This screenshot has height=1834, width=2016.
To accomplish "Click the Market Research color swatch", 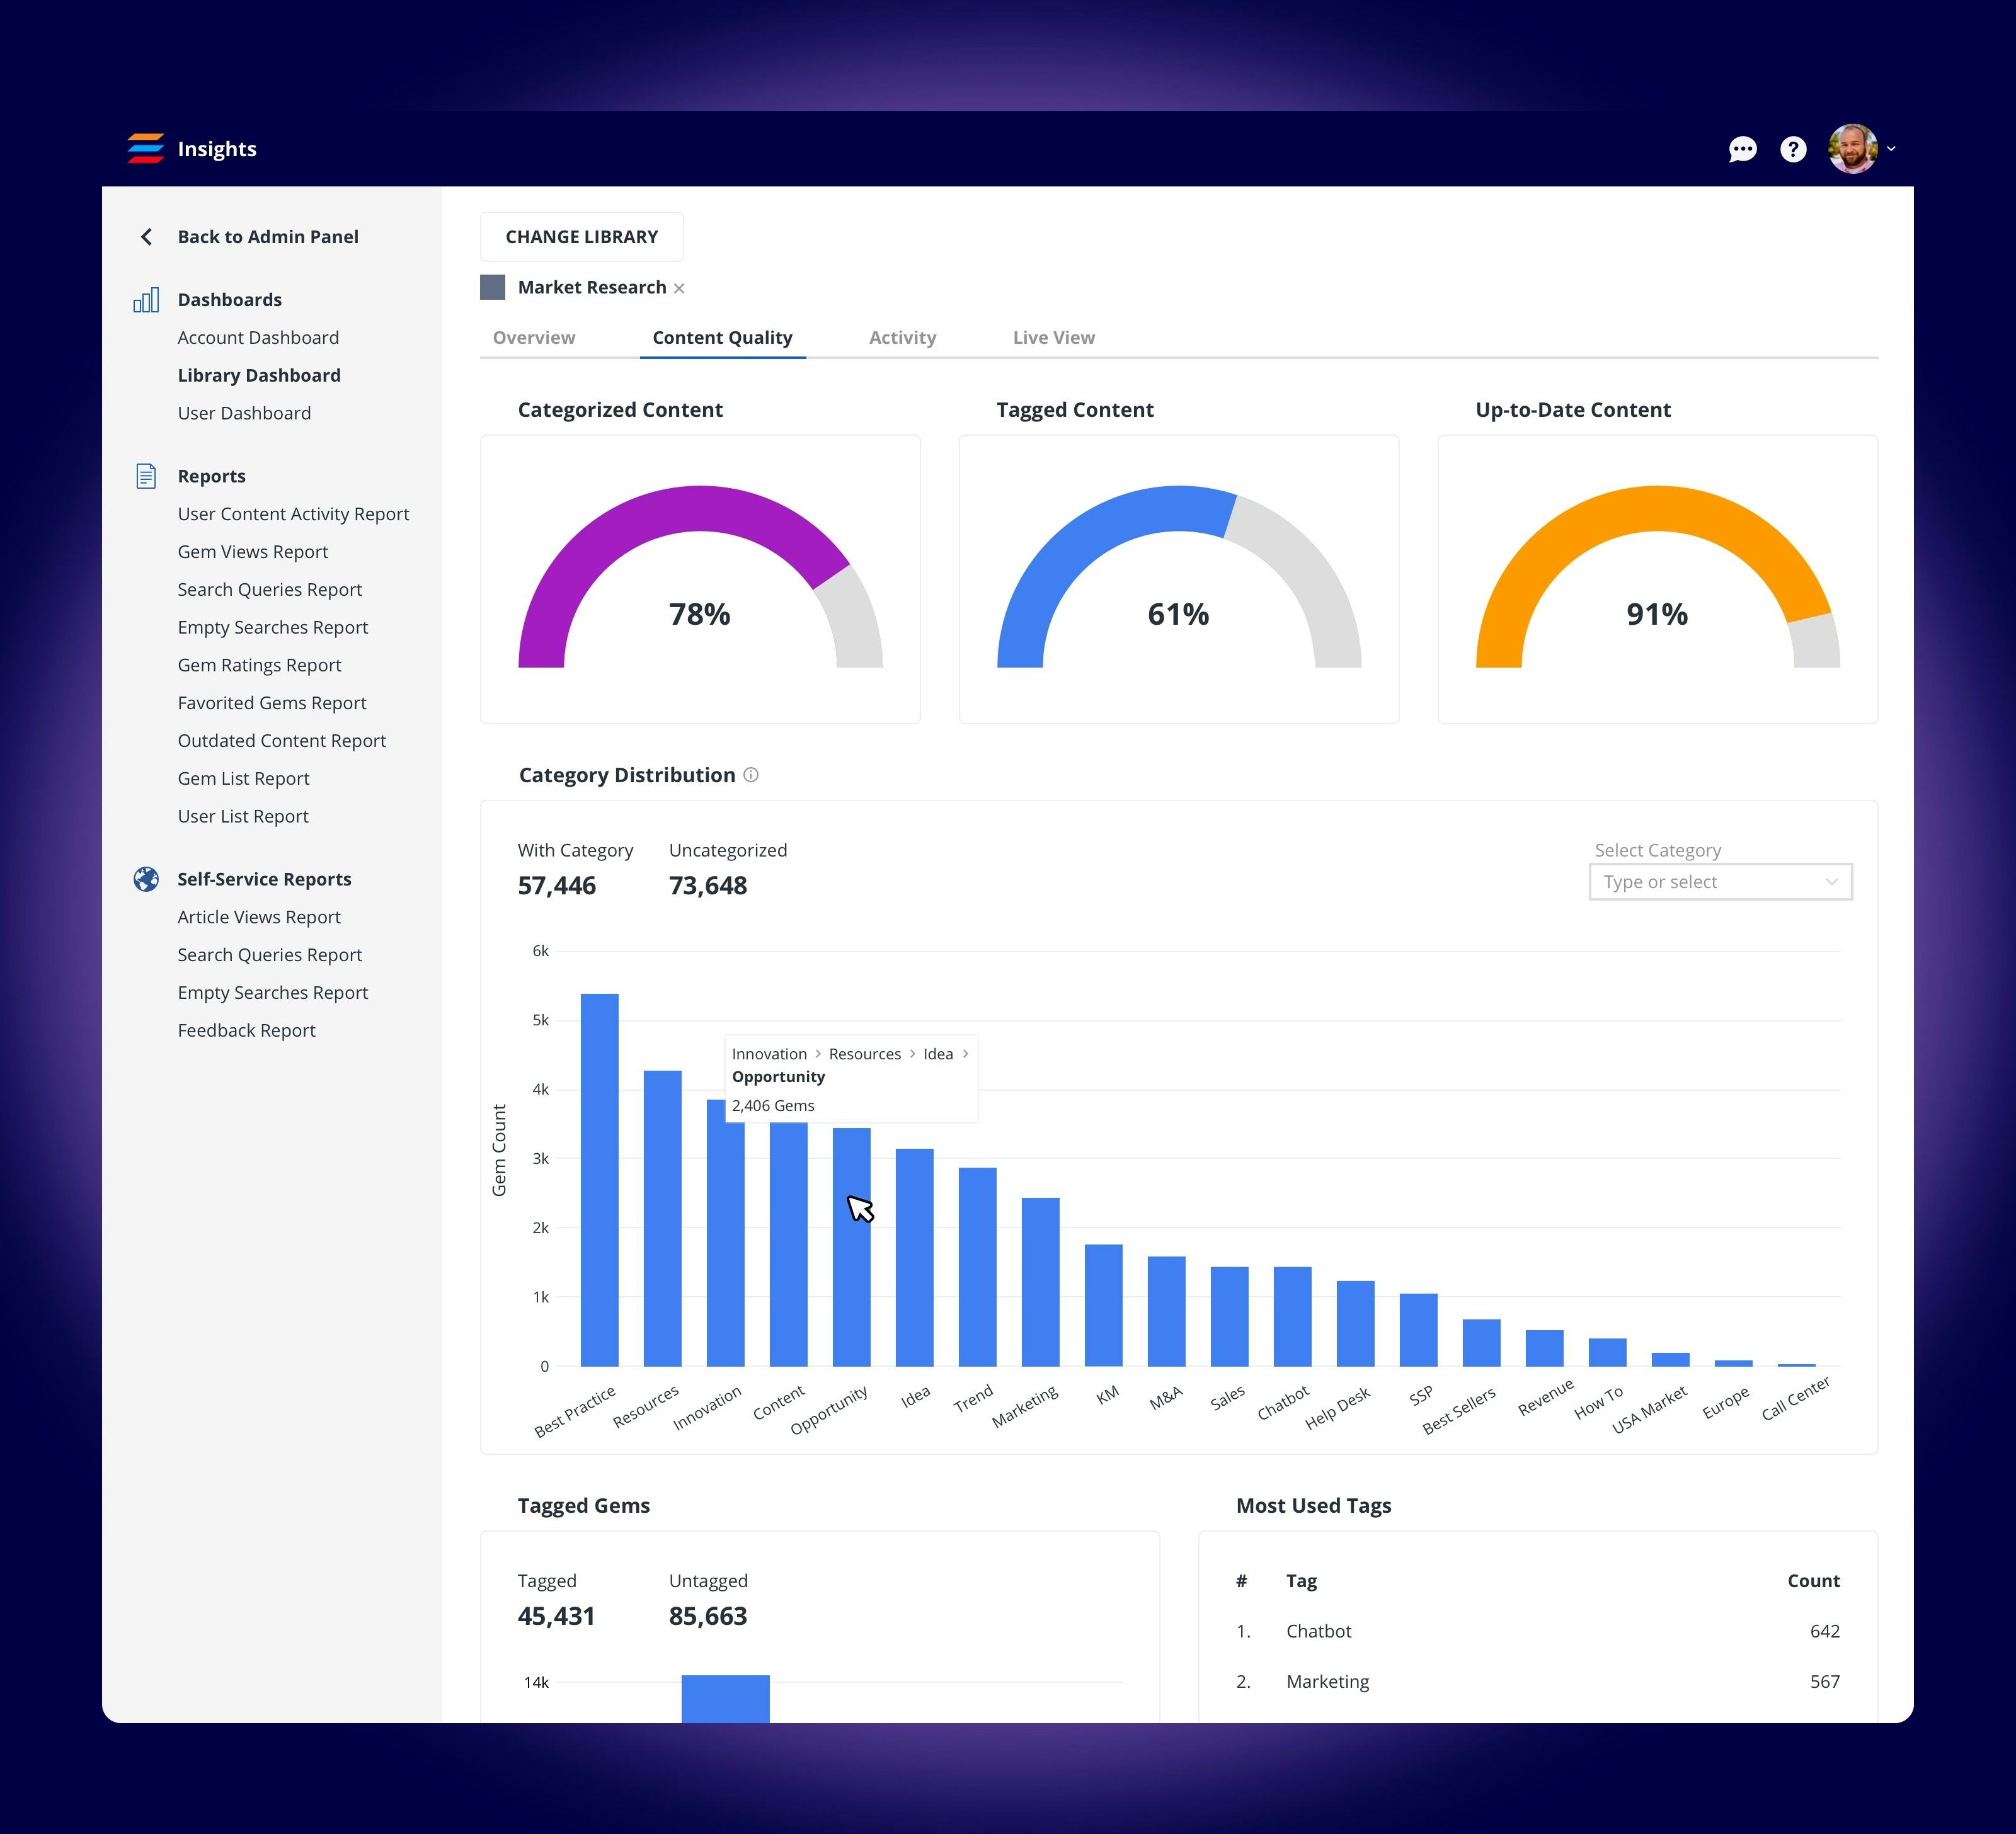I will (493, 288).
